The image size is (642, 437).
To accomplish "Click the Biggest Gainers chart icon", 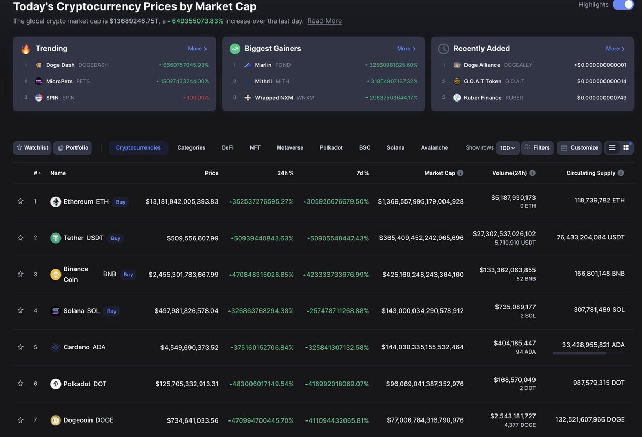I will [x=234, y=49].
